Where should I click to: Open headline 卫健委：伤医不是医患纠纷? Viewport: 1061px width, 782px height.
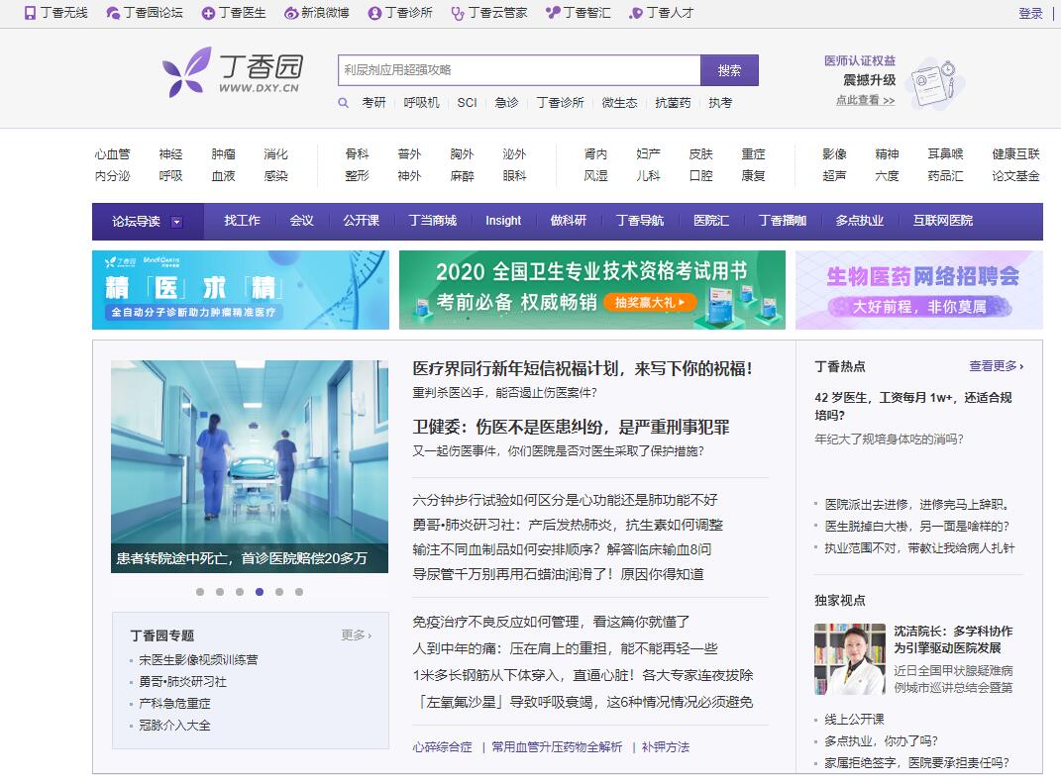pyautogui.click(x=571, y=427)
